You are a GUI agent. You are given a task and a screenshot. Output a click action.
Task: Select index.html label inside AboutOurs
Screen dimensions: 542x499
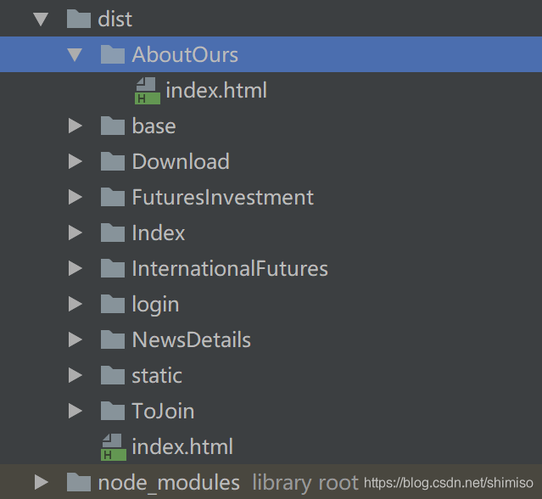(216, 91)
